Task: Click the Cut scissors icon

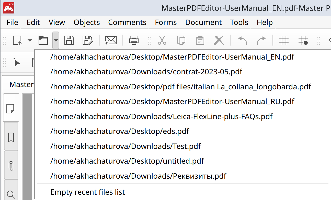Action: (x=162, y=40)
